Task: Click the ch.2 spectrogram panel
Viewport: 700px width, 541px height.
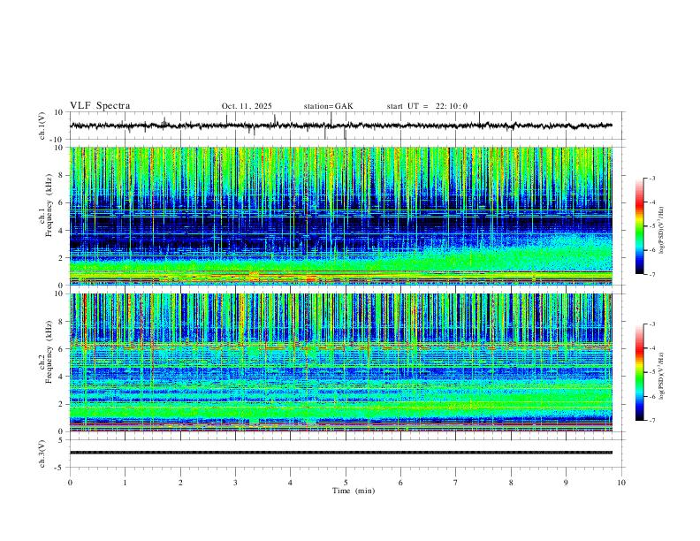Action: point(341,362)
